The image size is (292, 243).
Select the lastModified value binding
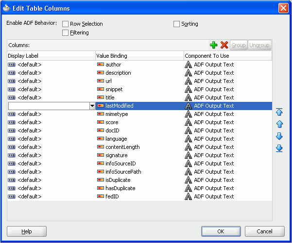[120, 106]
